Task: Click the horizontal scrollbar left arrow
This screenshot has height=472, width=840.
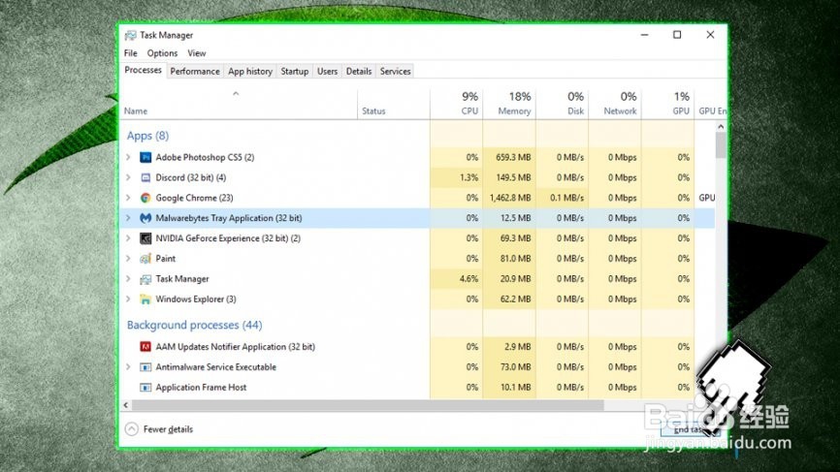Action: (x=126, y=405)
